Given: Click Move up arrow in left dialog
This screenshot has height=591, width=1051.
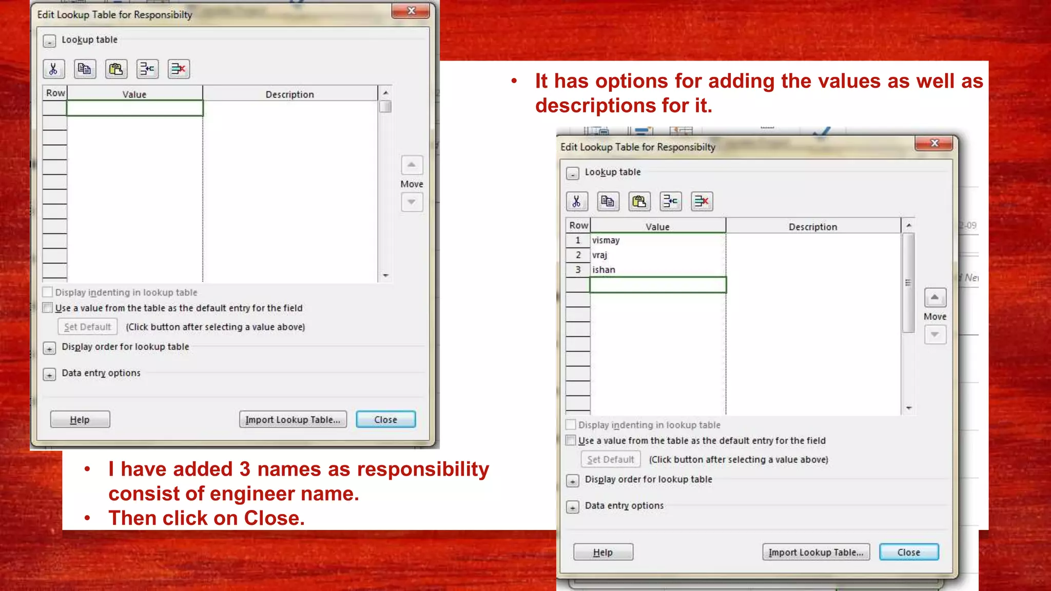Looking at the screenshot, I should tap(412, 165).
